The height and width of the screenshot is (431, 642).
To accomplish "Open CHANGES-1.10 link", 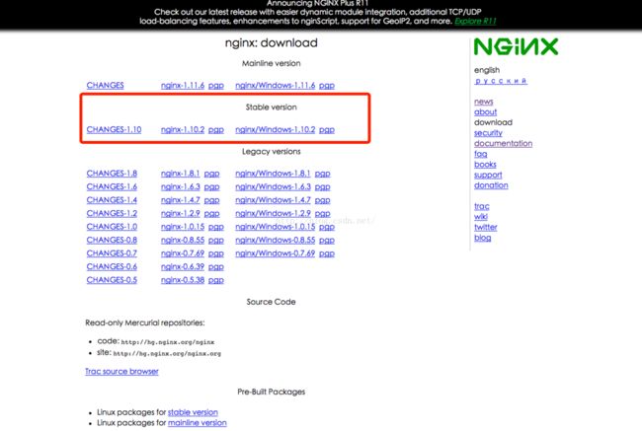I will tap(114, 129).
